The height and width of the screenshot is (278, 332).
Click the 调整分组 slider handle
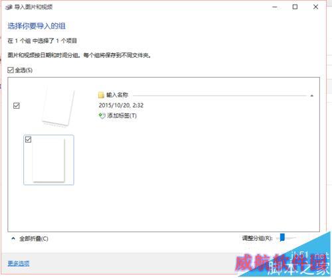tap(282, 238)
